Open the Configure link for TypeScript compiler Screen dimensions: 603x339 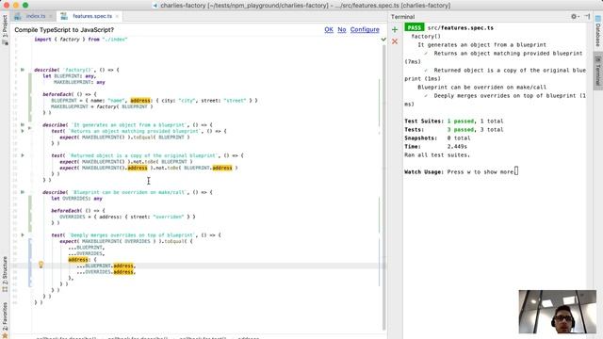point(365,29)
